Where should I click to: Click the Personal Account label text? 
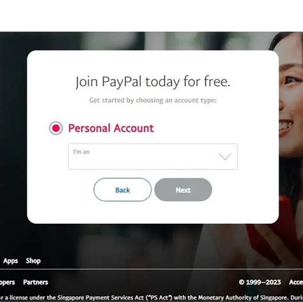[111, 128]
